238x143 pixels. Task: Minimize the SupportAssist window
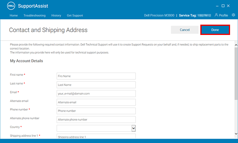coord(217,6)
